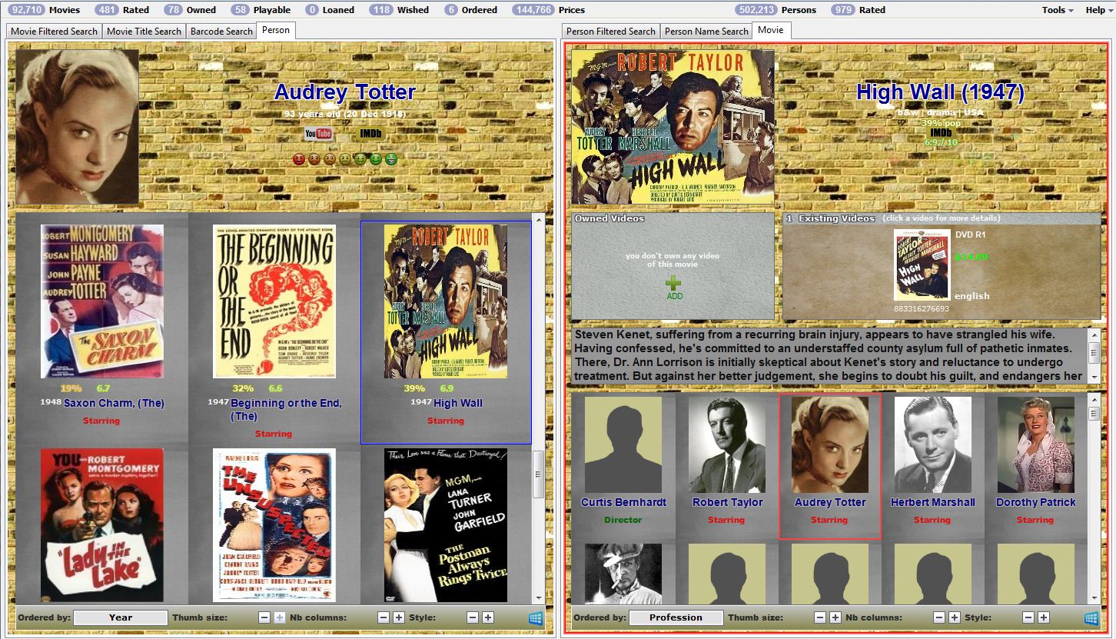Open Audrey Totter's YouTube link icon
Screen dimensions: 1116x639
click(x=318, y=134)
